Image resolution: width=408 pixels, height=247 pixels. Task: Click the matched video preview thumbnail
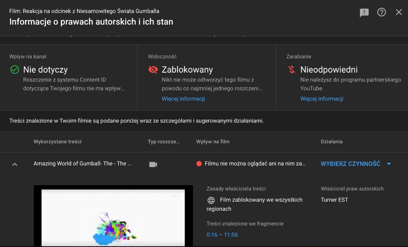(113, 216)
